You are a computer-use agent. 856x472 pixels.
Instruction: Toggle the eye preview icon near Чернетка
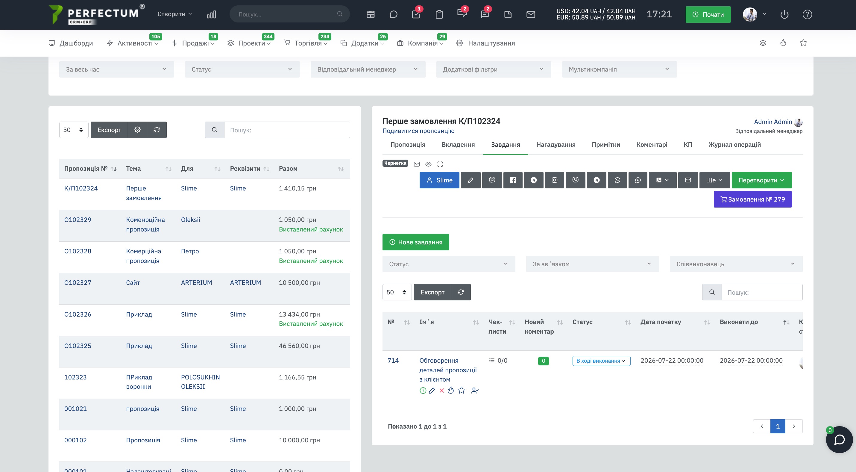[x=428, y=164]
